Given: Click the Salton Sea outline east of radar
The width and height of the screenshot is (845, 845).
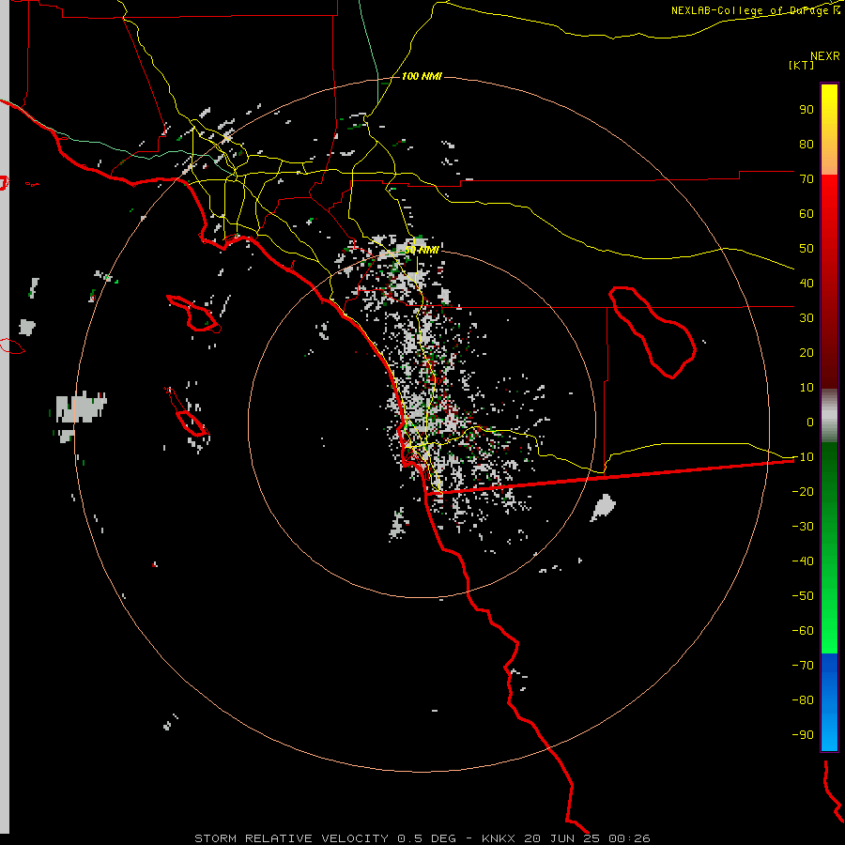Looking at the screenshot, I should 653,332.
